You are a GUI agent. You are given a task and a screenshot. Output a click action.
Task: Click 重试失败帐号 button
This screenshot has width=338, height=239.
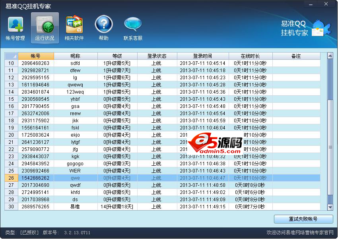[303, 219]
